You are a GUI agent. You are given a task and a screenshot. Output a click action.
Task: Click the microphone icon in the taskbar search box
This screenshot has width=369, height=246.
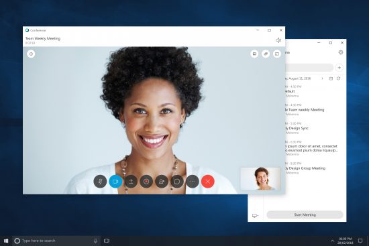(95, 241)
